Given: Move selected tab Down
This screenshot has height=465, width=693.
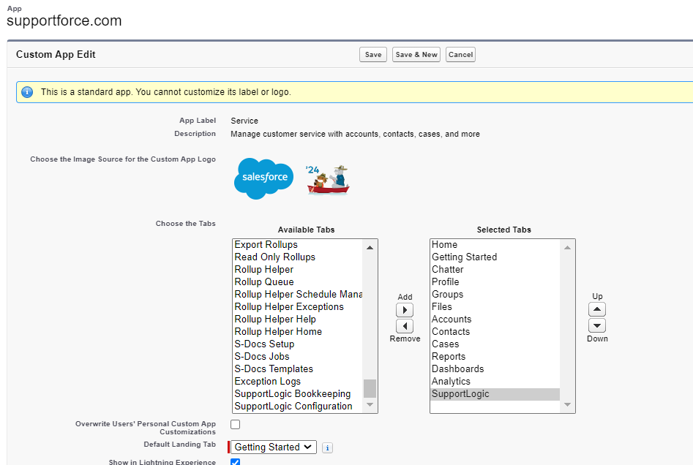Looking at the screenshot, I should [596, 325].
